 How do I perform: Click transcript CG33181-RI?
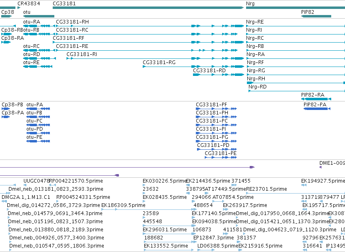[x=81, y=54]
